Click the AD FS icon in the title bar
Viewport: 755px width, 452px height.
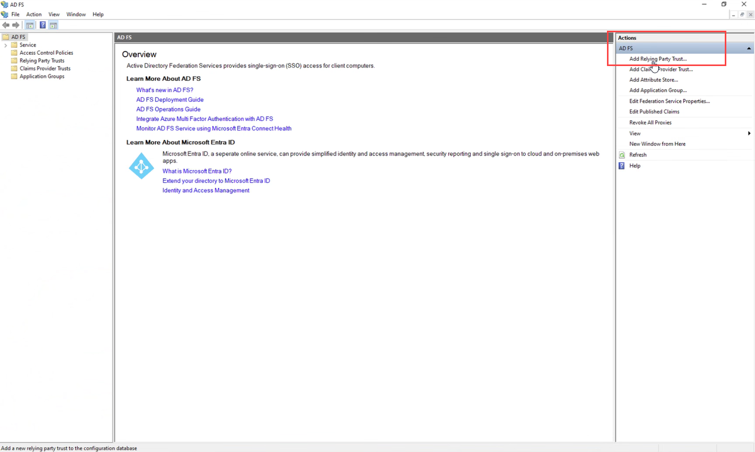point(5,4)
